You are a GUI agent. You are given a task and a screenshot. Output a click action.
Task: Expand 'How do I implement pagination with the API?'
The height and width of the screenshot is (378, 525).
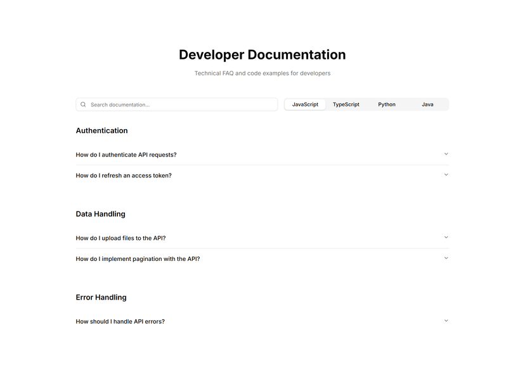click(262, 259)
